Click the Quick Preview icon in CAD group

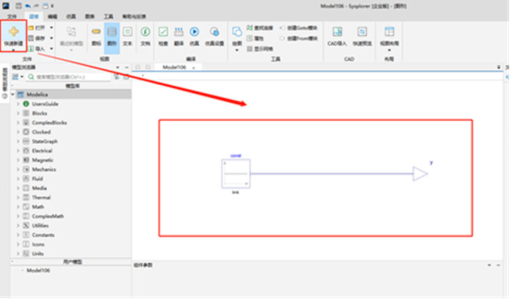362,31
